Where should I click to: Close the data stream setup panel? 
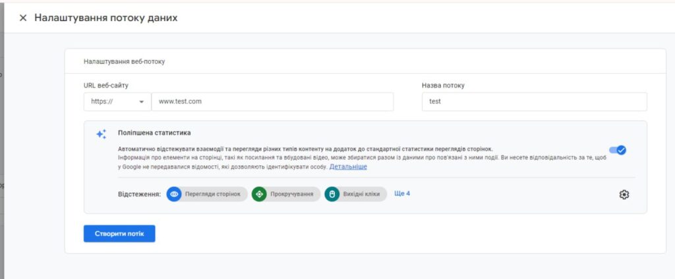(x=23, y=18)
